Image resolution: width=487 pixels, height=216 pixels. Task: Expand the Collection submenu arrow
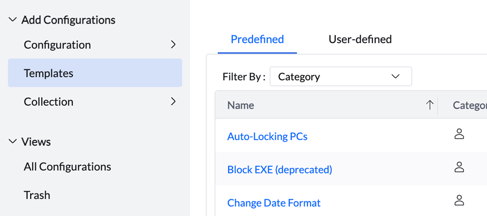point(173,101)
